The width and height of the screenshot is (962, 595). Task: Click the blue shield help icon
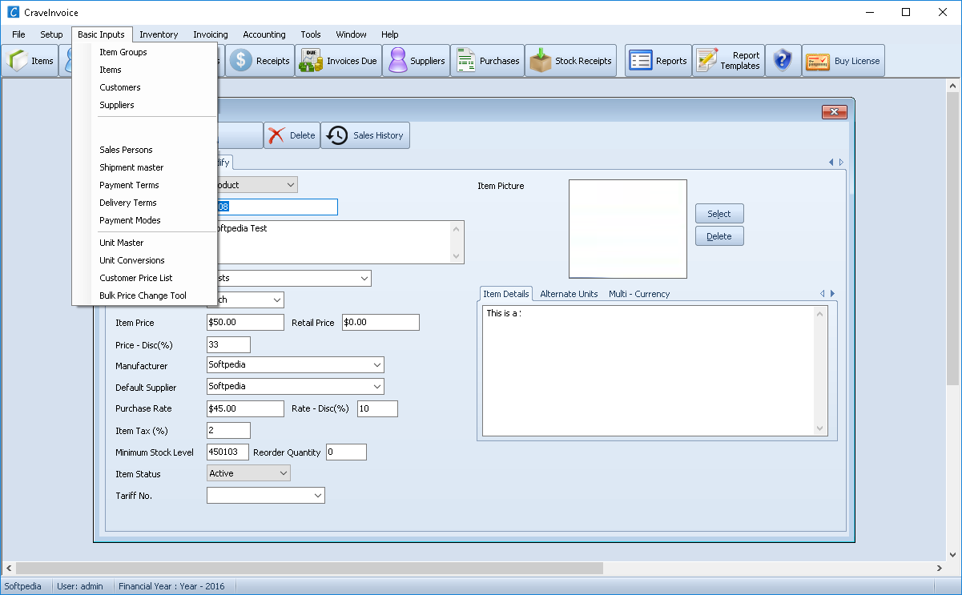point(783,61)
